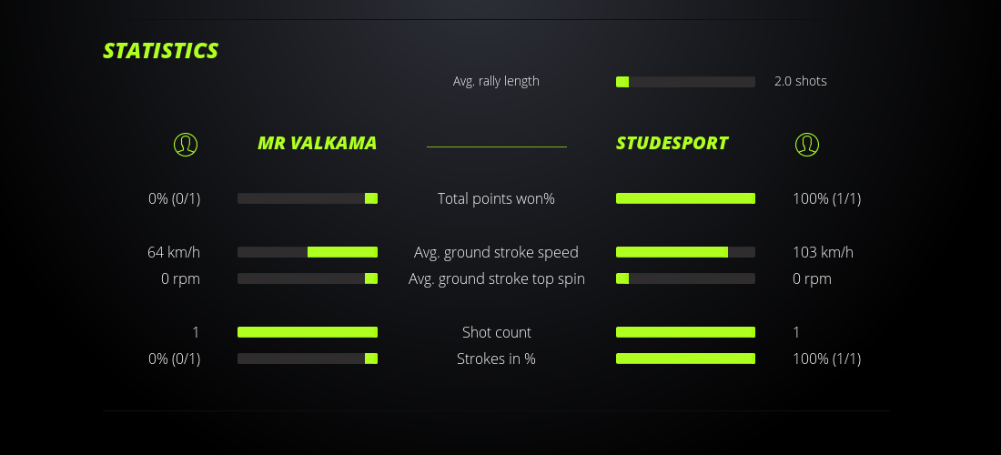Click the Avg. ground stroke top spin label
This screenshot has height=455, width=1001.
pyautogui.click(x=496, y=278)
